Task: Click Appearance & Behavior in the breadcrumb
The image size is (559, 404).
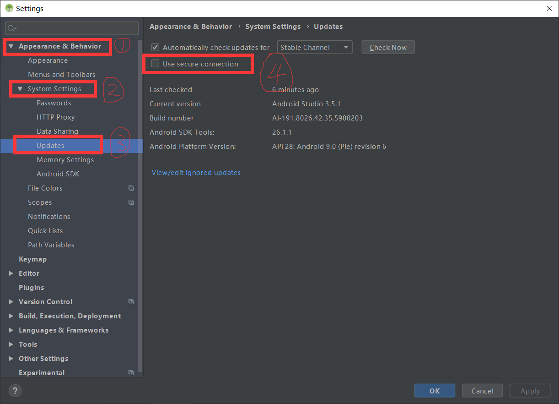Action: pos(191,27)
